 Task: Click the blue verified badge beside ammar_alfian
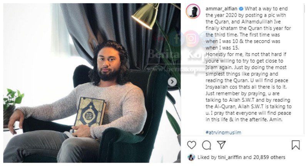point(241,8)
